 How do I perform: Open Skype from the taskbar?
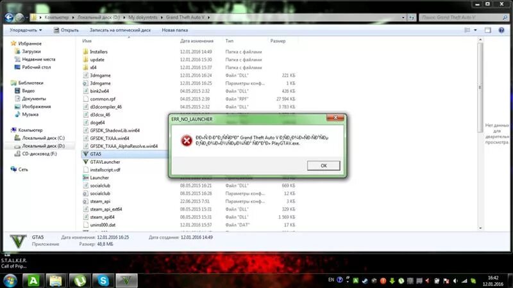[x=103, y=280]
